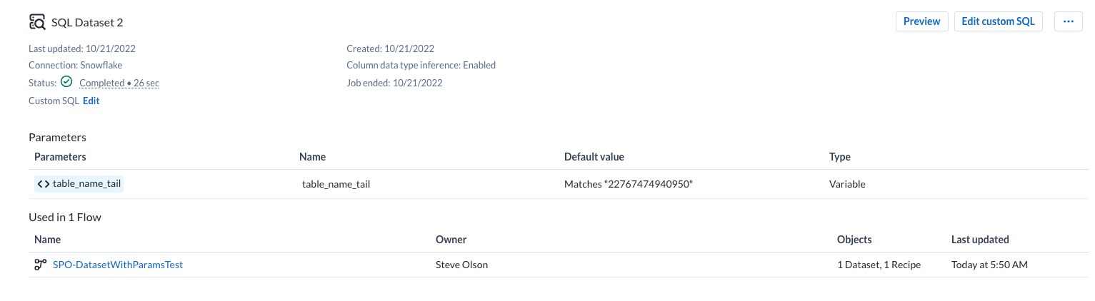Click the Objects column header
Screen dimensions: 1095x301
854,240
